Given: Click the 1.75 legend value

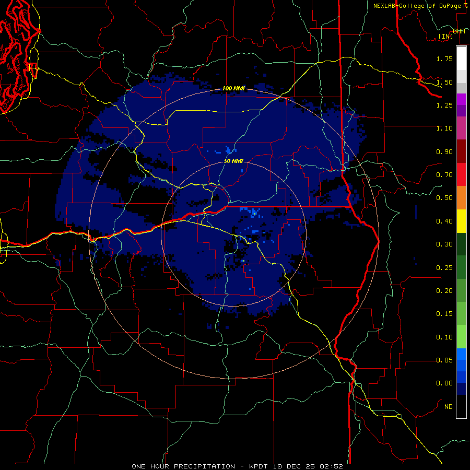Looking at the screenshot, I should pos(444,58).
